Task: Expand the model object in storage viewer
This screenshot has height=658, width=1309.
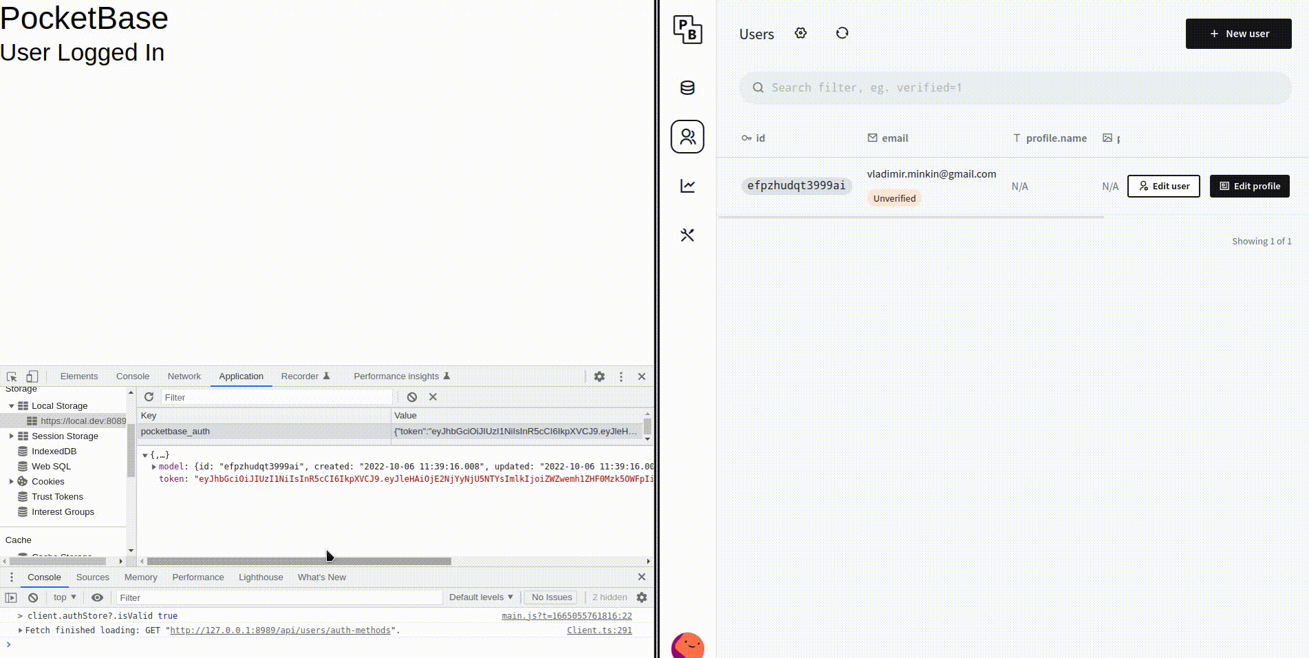Action: click(x=153, y=467)
